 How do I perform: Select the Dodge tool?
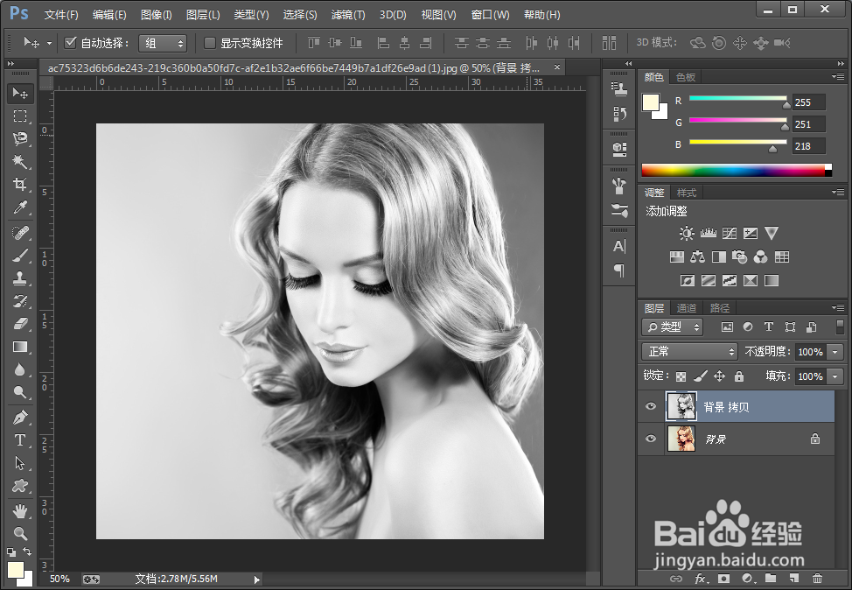20,392
